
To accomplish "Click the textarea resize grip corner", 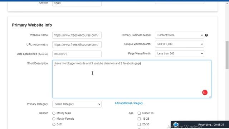I will click(210, 97).
